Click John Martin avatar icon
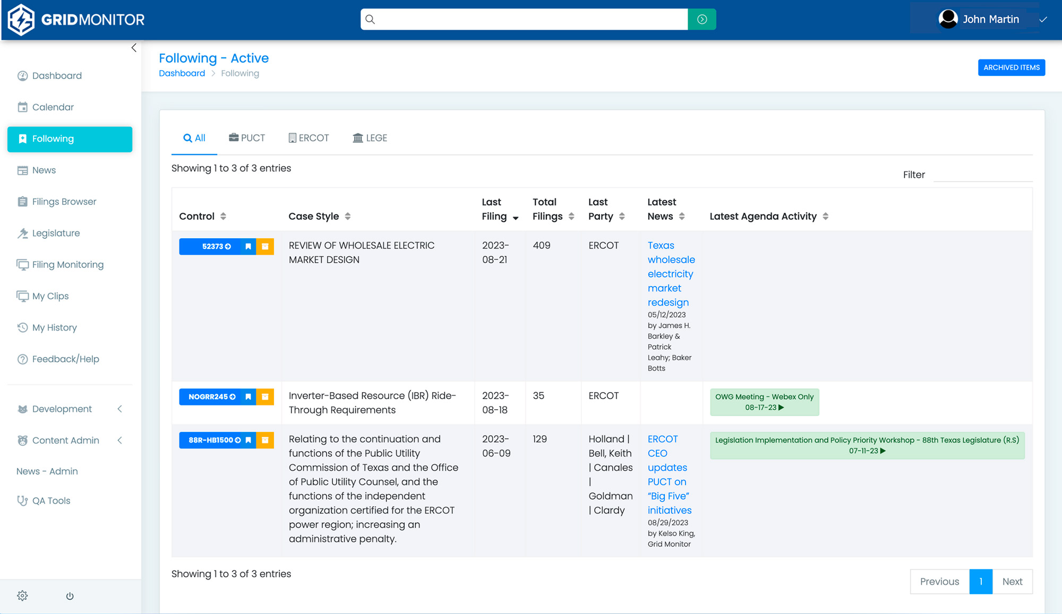 click(948, 19)
